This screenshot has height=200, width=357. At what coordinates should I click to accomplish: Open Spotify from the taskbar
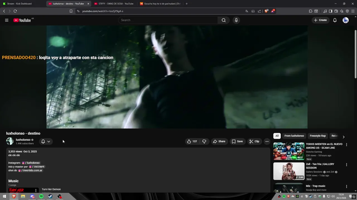click(41, 196)
